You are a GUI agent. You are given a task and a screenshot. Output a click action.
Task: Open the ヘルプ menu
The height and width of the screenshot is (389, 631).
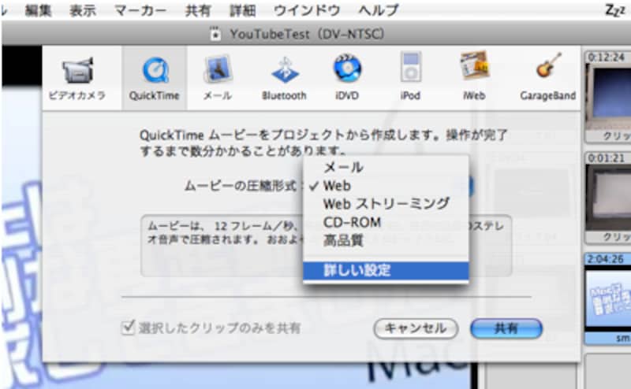(x=379, y=9)
